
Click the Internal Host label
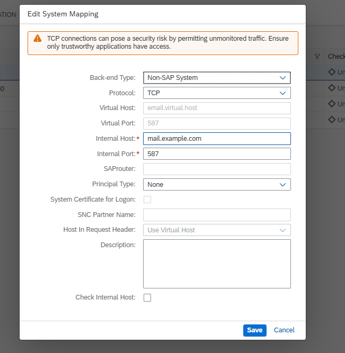(x=116, y=139)
